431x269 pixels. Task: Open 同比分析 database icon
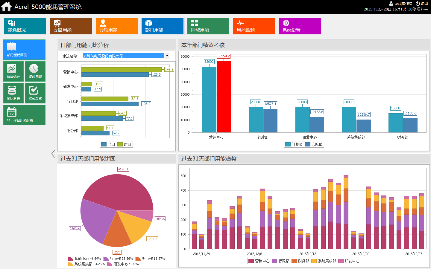(x=13, y=93)
